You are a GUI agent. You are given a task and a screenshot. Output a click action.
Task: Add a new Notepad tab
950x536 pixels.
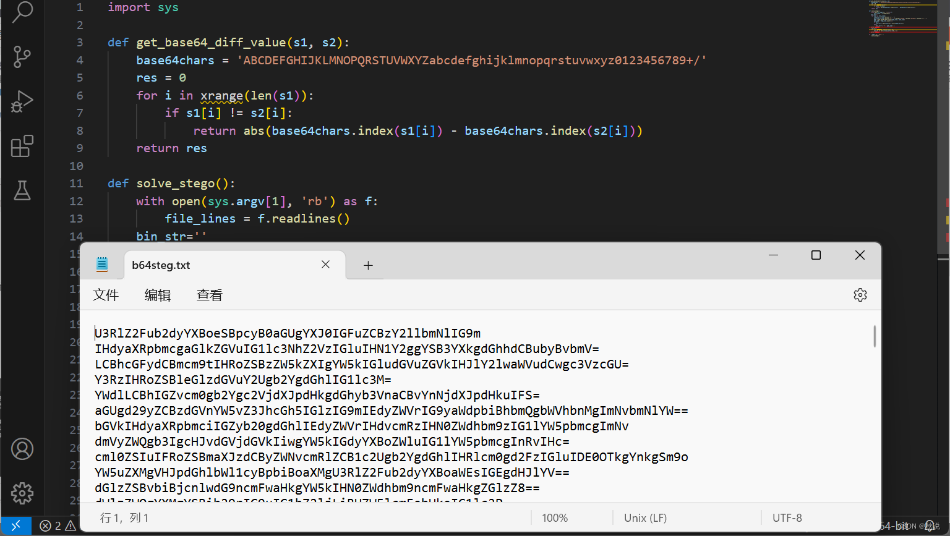tap(368, 265)
